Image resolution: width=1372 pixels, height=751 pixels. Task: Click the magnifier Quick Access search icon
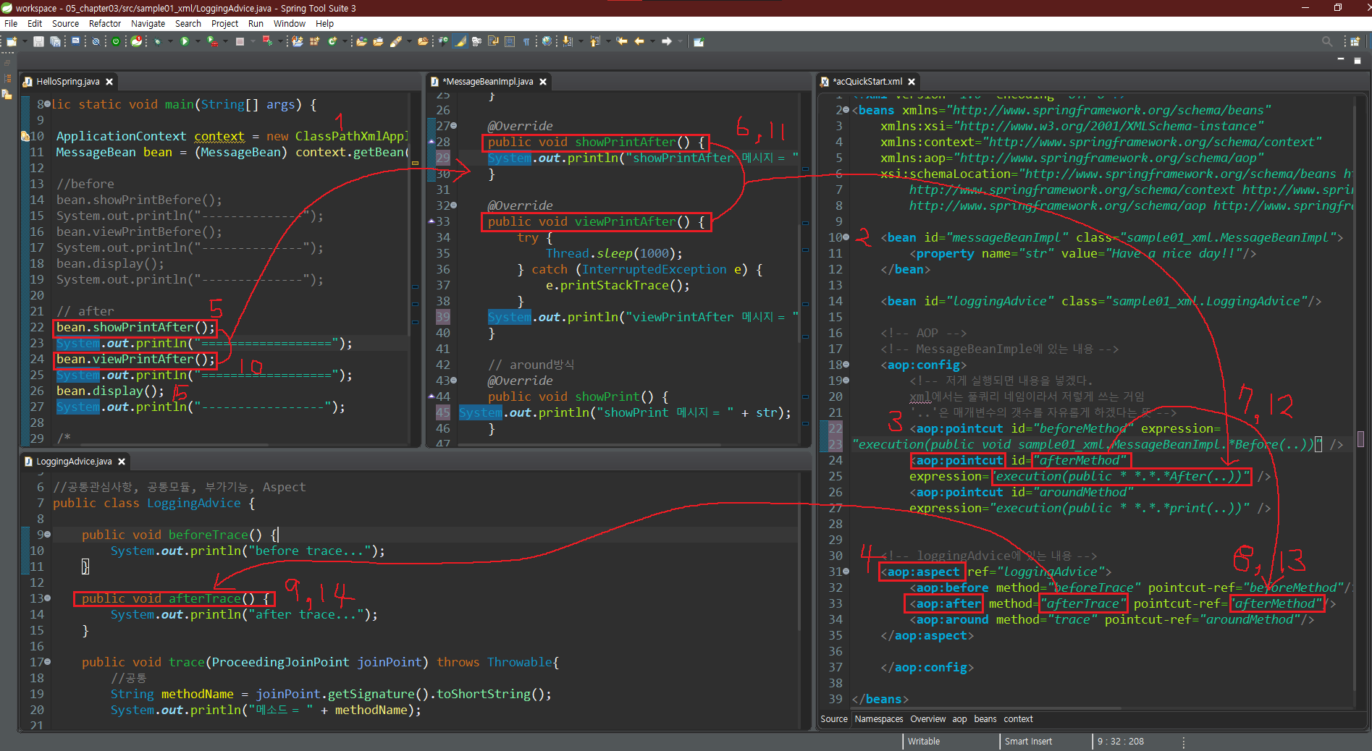pos(1327,42)
